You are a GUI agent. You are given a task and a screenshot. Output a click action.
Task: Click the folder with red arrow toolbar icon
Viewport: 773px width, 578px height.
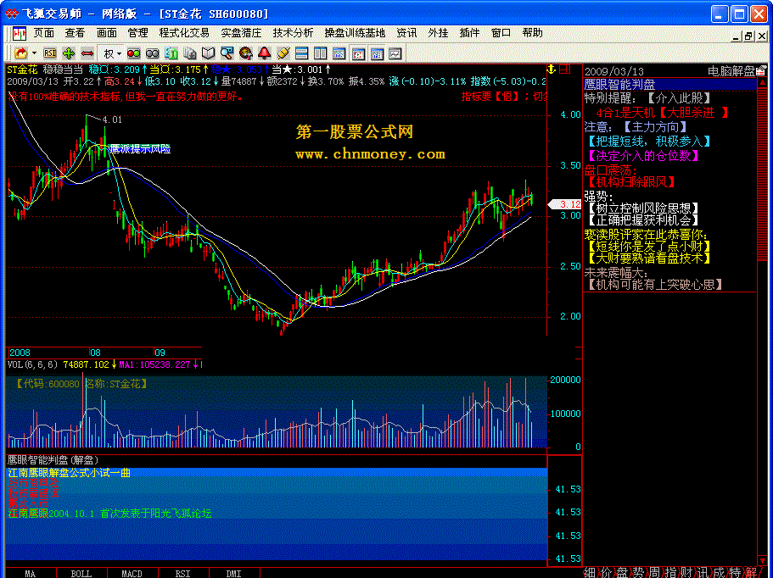click(x=20, y=53)
